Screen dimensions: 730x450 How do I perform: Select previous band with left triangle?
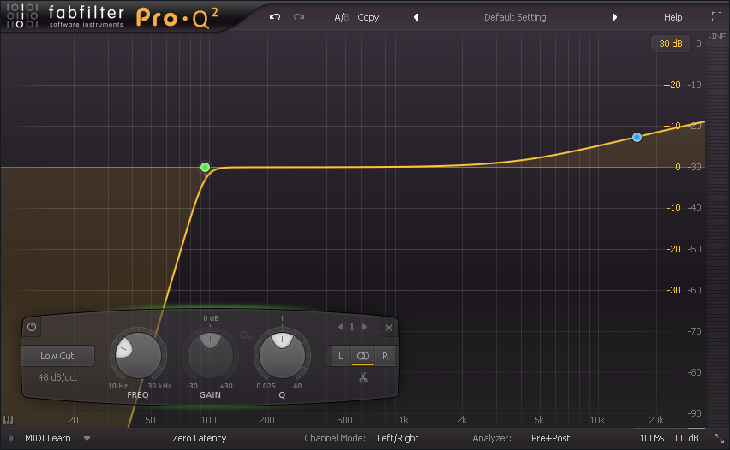point(340,327)
